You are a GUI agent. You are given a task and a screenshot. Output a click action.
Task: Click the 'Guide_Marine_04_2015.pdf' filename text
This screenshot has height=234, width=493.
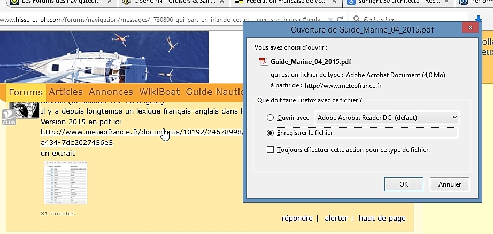[311, 61]
